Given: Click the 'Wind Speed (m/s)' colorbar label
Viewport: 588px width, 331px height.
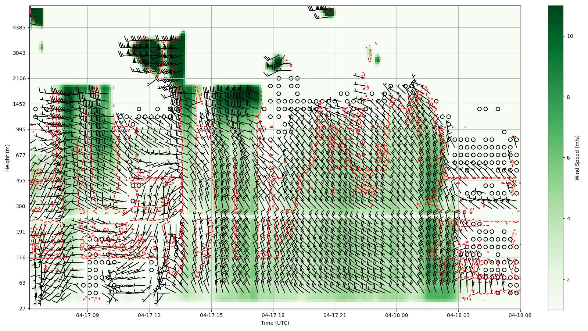Looking at the screenshot, I should coord(577,158).
